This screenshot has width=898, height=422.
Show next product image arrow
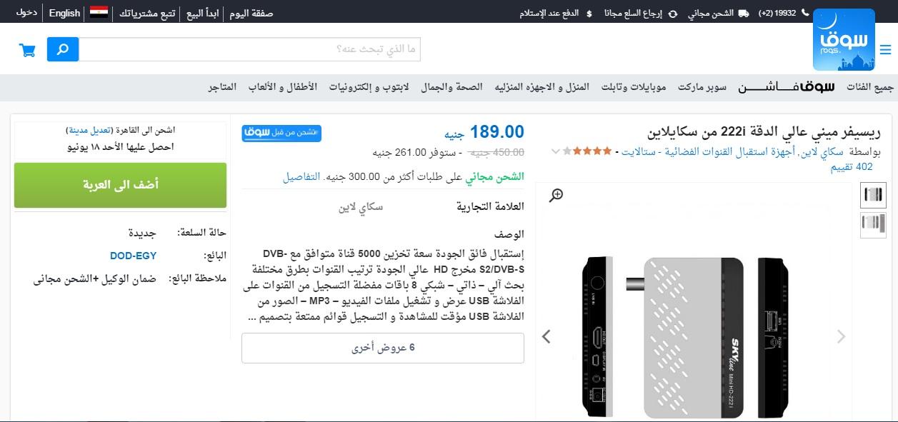(842, 336)
